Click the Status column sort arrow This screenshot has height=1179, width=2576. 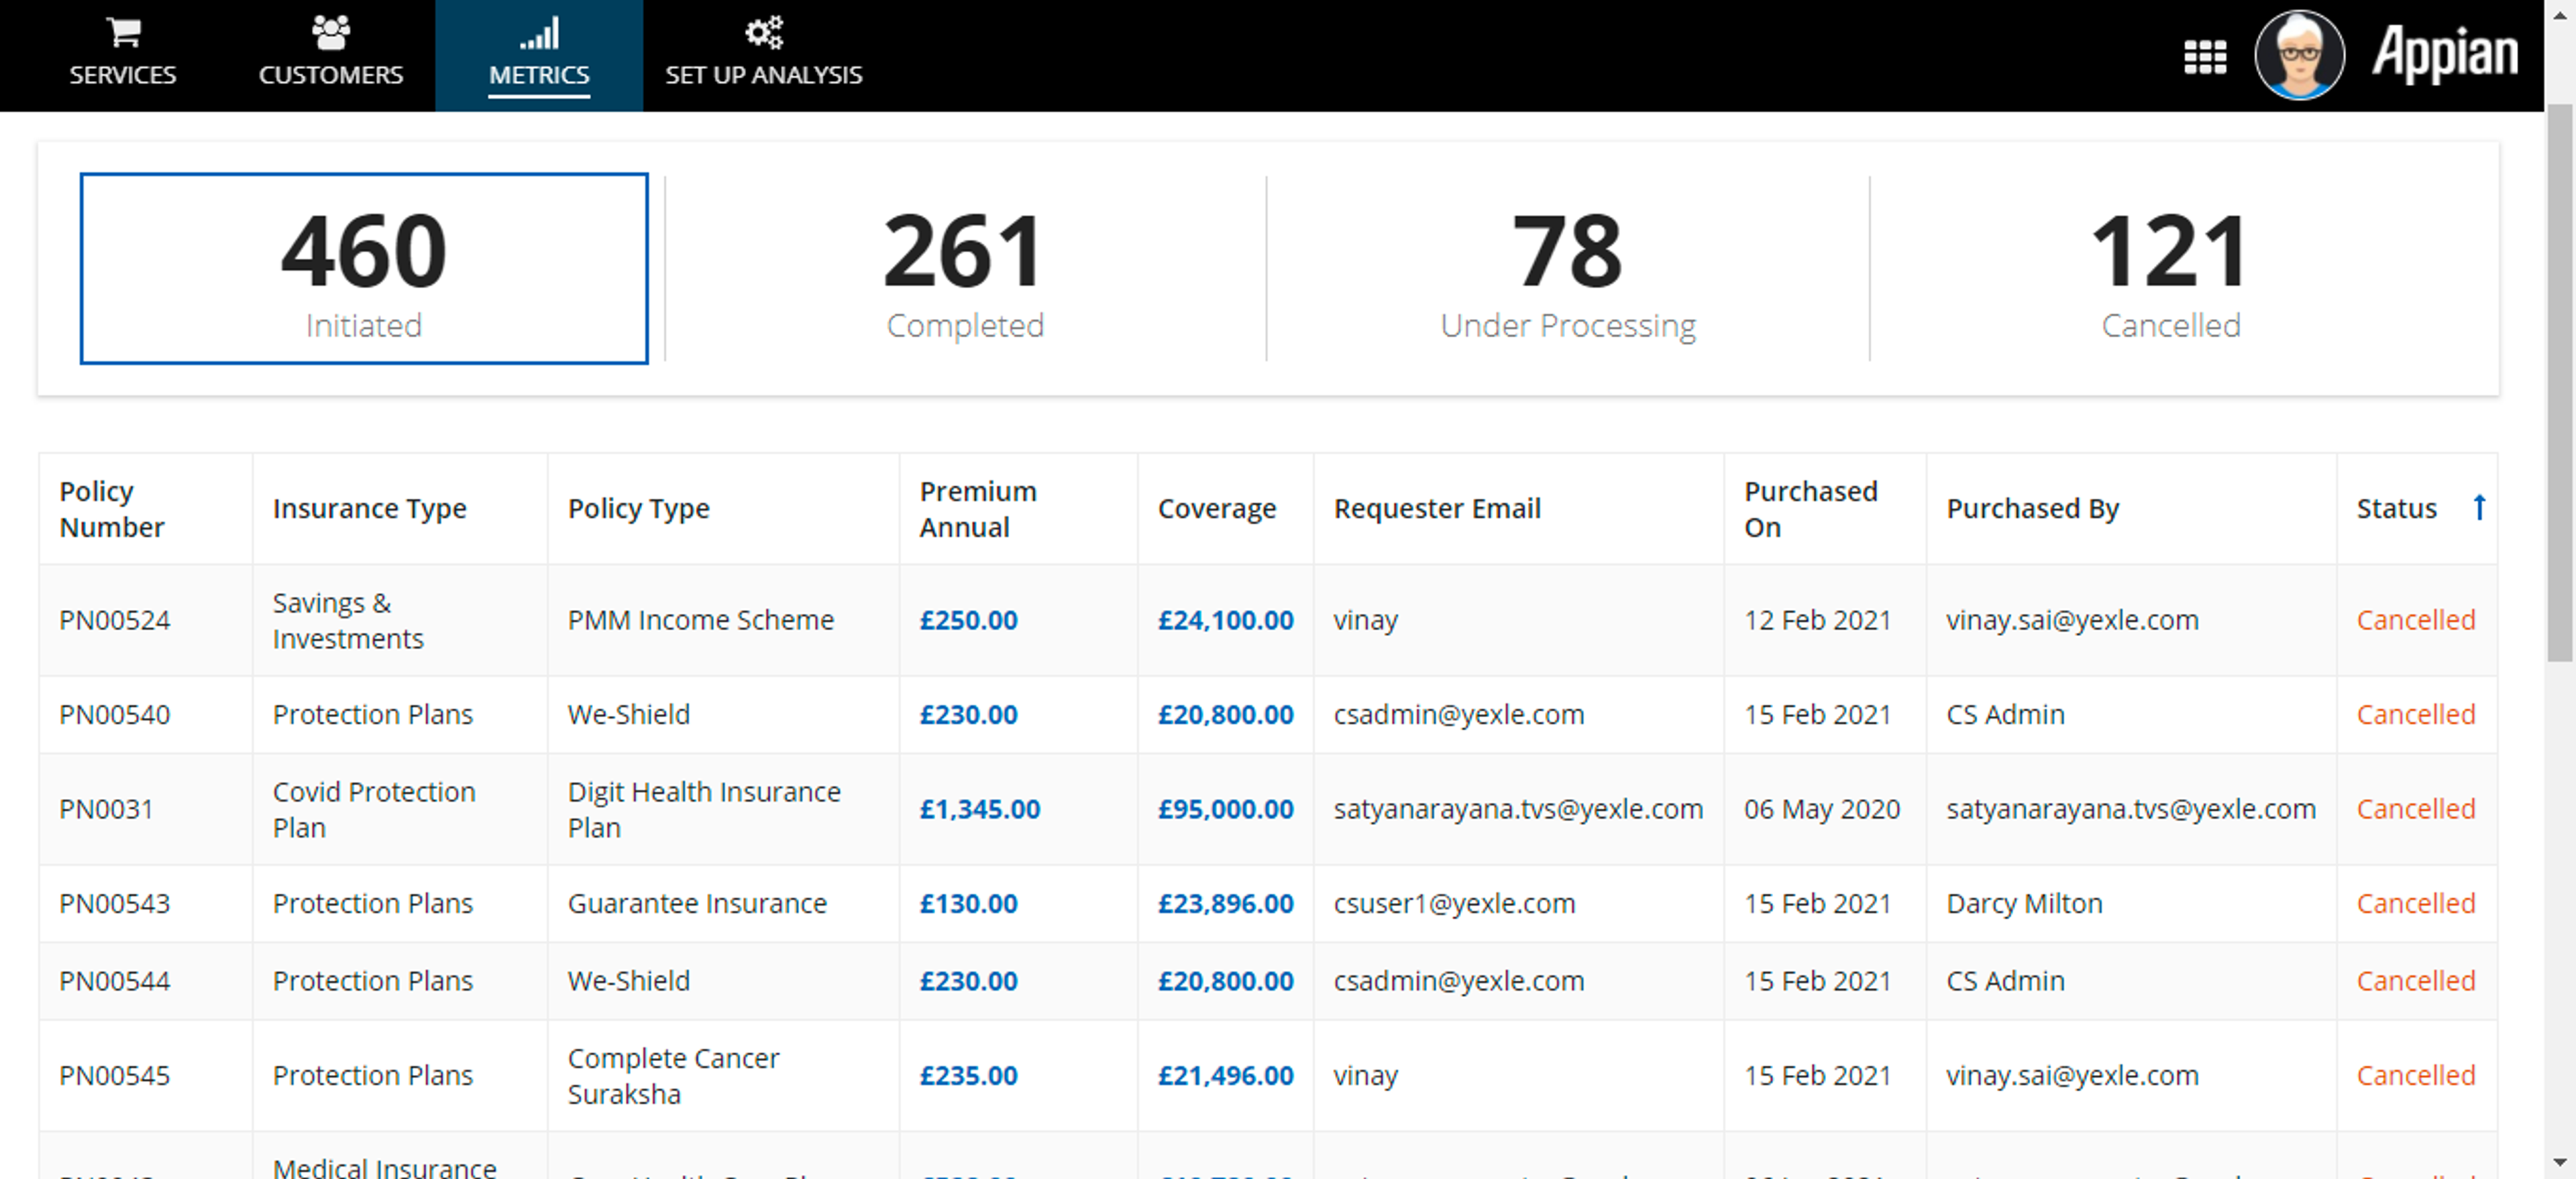point(2479,507)
